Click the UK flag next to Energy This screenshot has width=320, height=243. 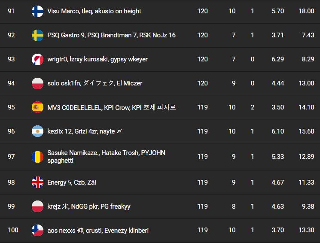pos(37,182)
